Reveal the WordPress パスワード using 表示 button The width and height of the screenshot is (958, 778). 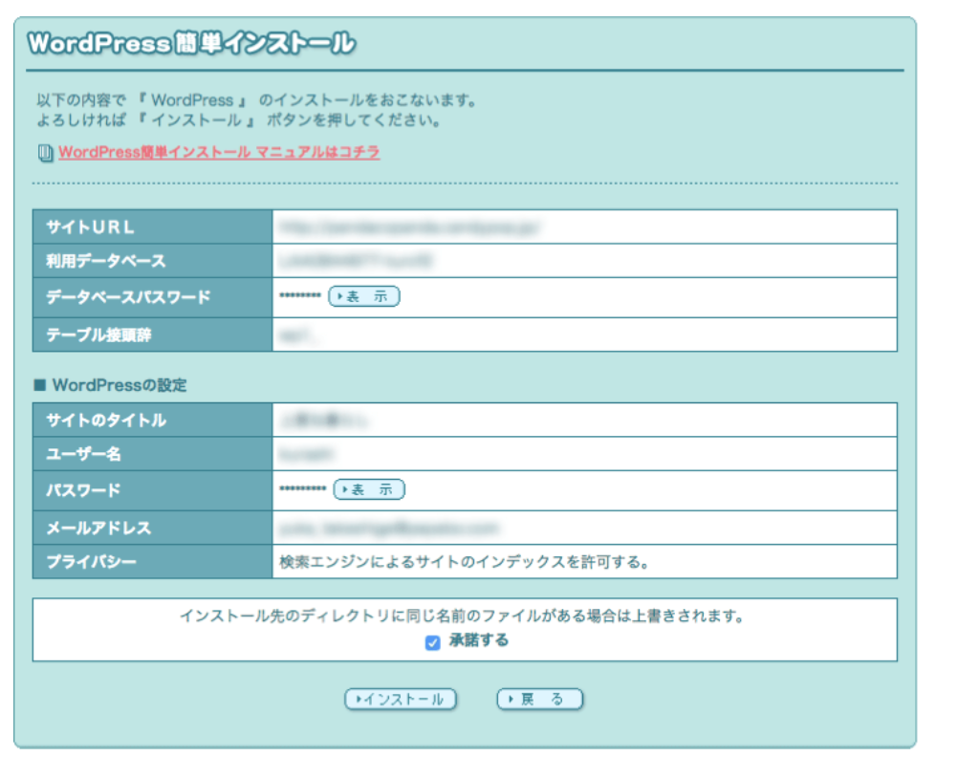click(x=369, y=490)
